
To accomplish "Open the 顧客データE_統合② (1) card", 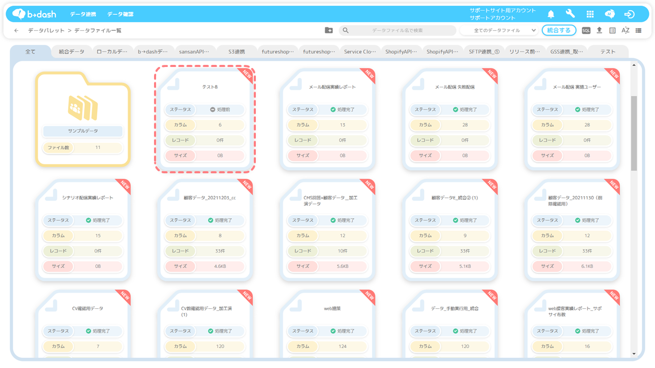I will coord(450,230).
